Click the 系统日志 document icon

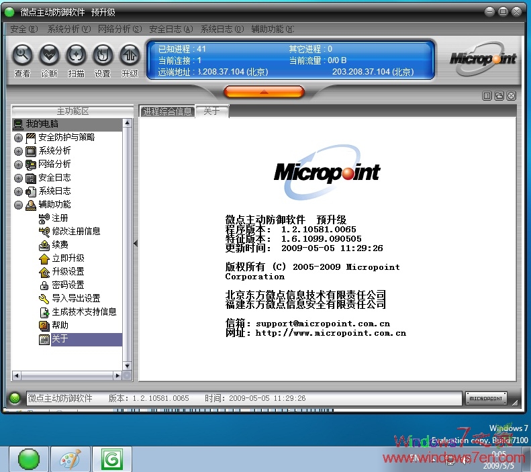[x=31, y=191]
